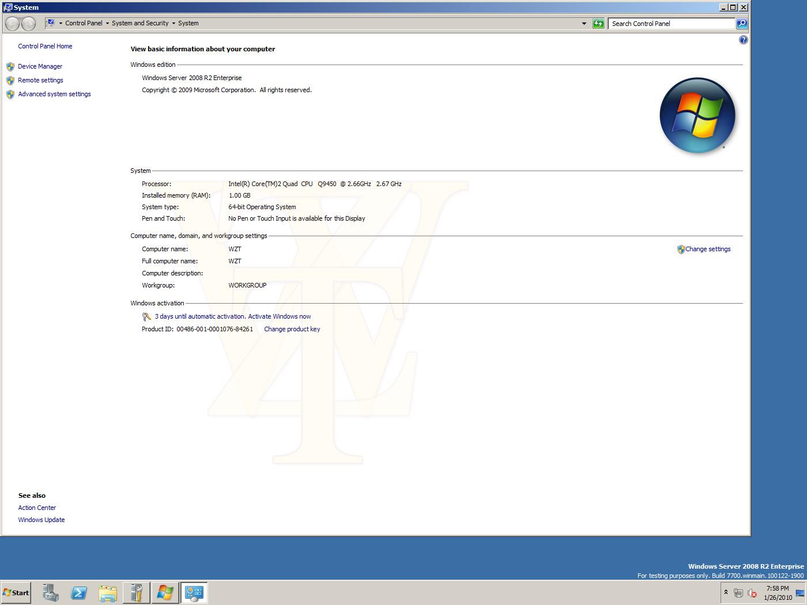
Task: Go to System and Security breadcrumb
Action: click(x=140, y=24)
